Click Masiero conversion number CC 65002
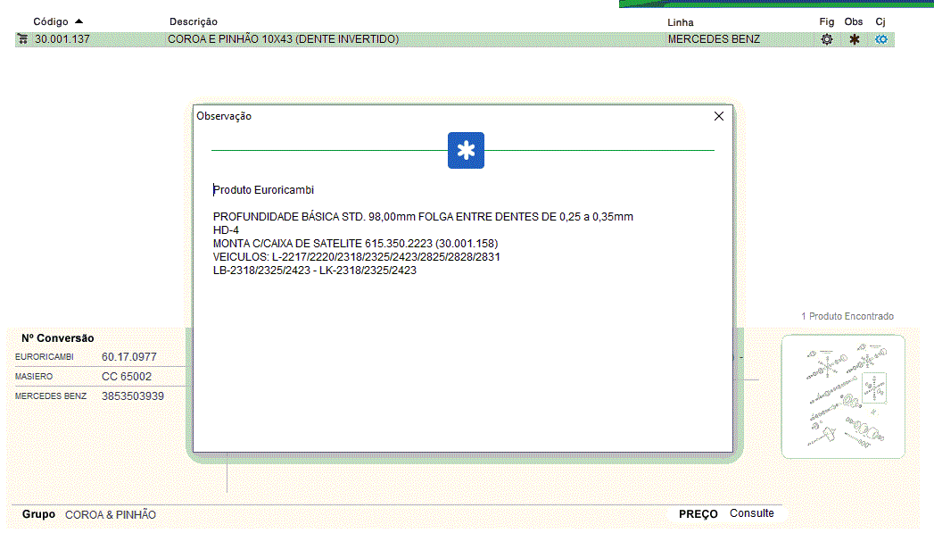The width and height of the screenshot is (934, 533). pyautogui.click(x=126, y=377)
